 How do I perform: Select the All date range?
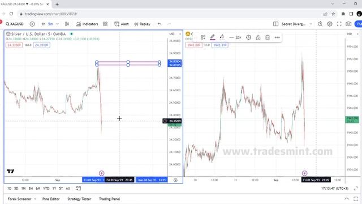(x=68, y=189)
